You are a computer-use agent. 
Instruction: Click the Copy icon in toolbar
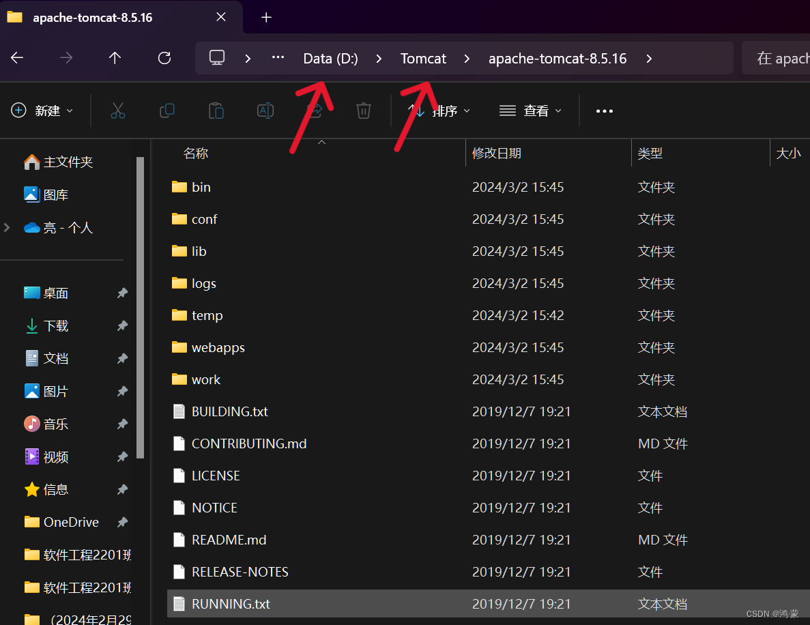pos(167,111)
